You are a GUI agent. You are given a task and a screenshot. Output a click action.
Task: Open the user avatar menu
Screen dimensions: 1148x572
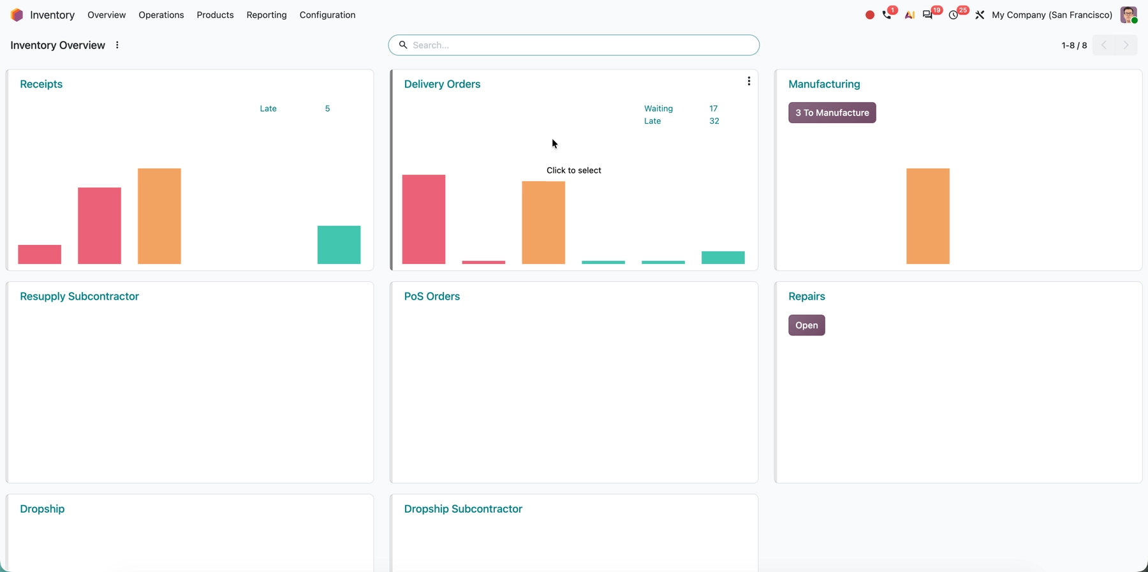(x=1128, y=15)
